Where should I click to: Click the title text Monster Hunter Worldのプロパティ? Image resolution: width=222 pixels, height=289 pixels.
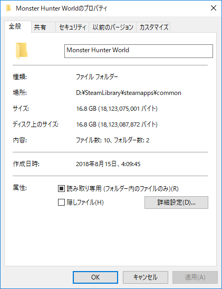pos(62,8)
